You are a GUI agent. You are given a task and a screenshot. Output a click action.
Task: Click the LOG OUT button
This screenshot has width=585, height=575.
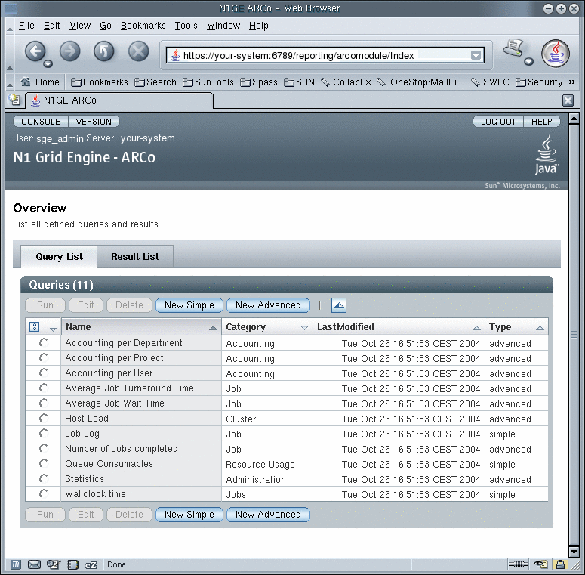(x=498, y=122)
